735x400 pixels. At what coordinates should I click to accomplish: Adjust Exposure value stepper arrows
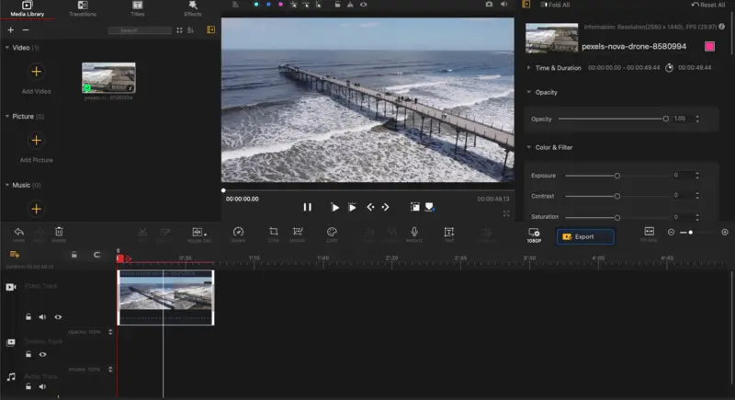[697, 175]
